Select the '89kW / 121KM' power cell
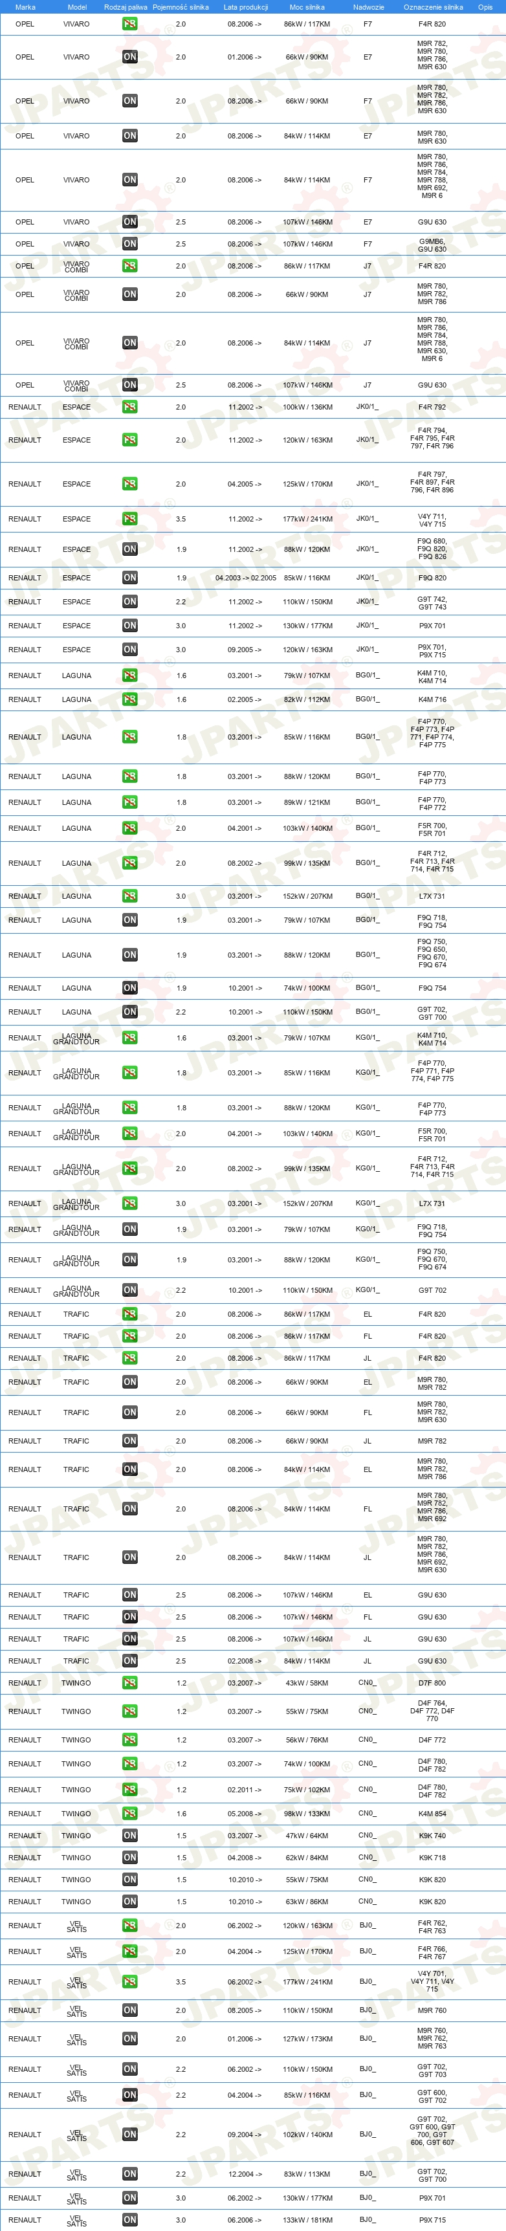Screen dimensions: 506x2231 click(x=307, y=803)
